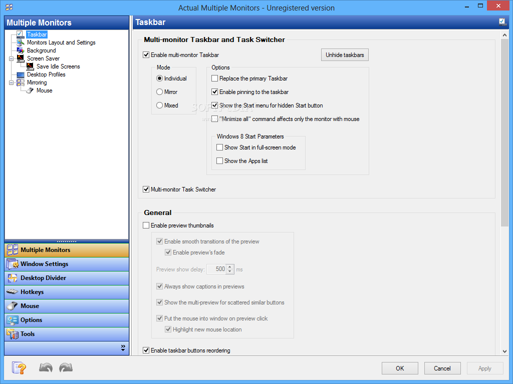
Task: Click the Mouse panel icon
Action: [x=13, y=306]
